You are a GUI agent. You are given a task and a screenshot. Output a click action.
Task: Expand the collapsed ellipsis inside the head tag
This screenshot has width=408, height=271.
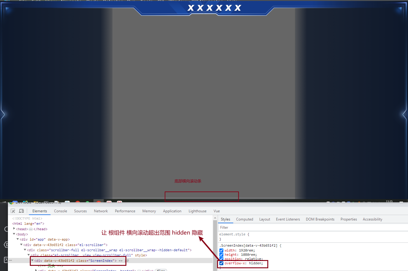[x=31, y=229]
